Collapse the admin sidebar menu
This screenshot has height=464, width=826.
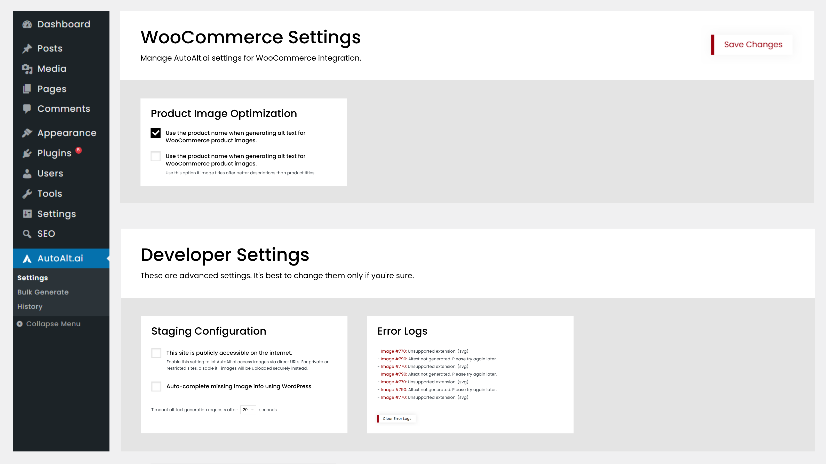coord(49,324)
